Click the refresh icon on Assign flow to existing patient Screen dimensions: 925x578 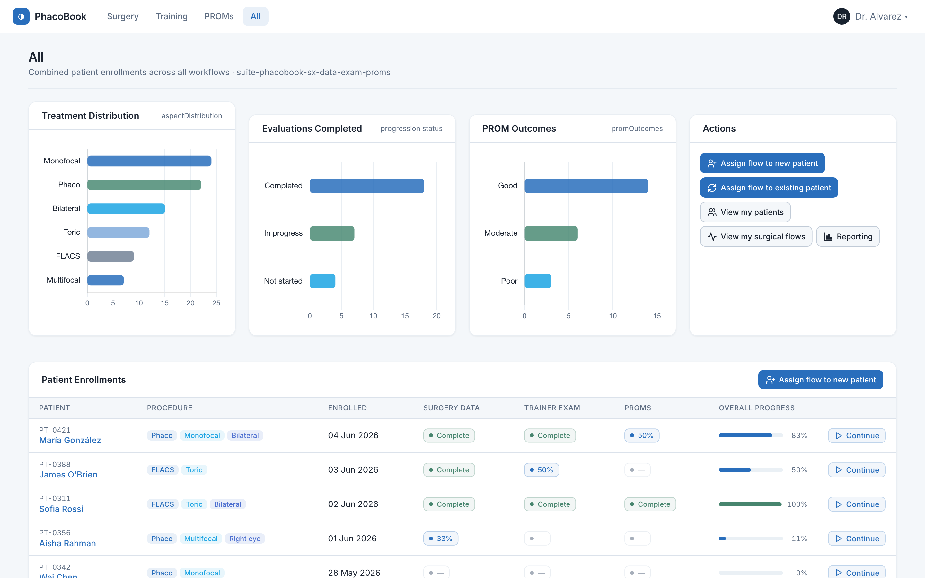(x=712, y=188)
